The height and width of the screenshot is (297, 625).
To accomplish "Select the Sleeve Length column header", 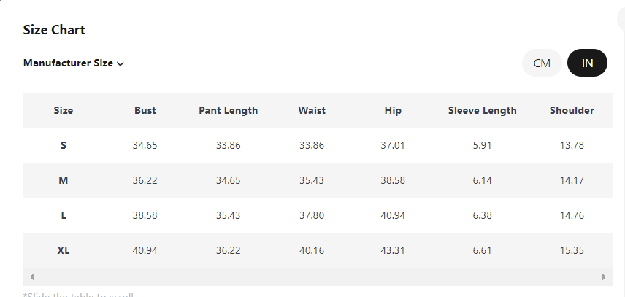I will (x=482, y=111).
